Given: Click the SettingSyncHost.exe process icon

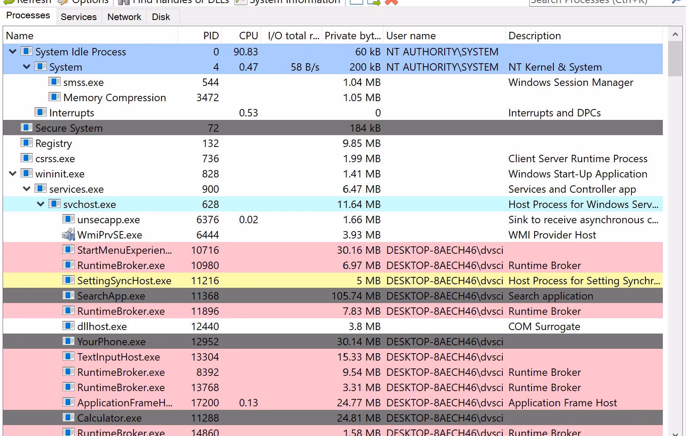Looking at the screenshot, I should click(69, 280).
